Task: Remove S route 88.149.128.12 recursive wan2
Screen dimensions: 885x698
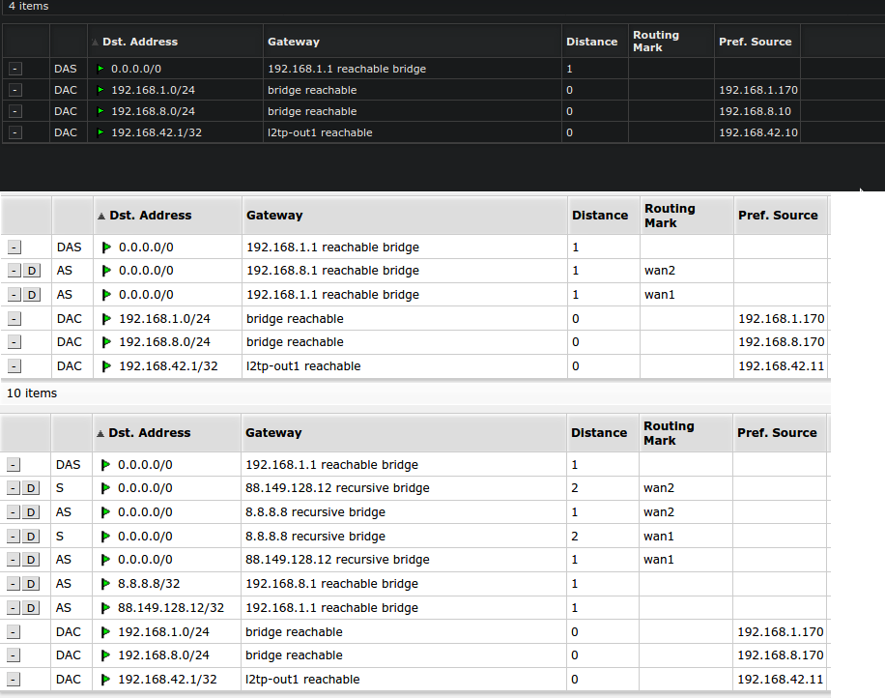Action: pos(14,488)
